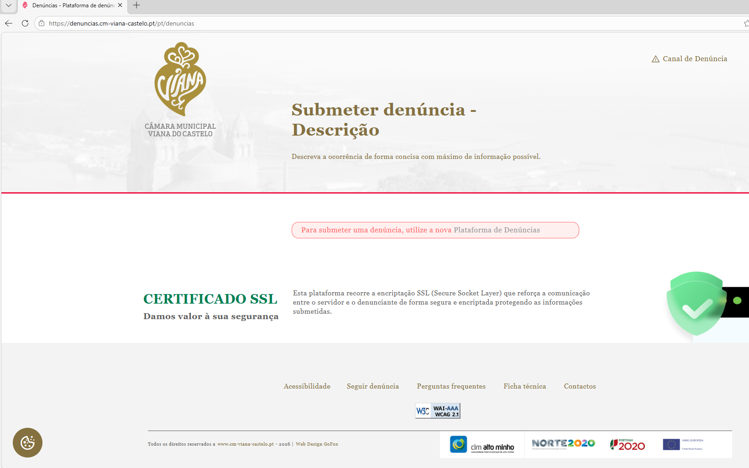
Task: Open the Ficha técnica link
Action: click(x=524, y=386)
